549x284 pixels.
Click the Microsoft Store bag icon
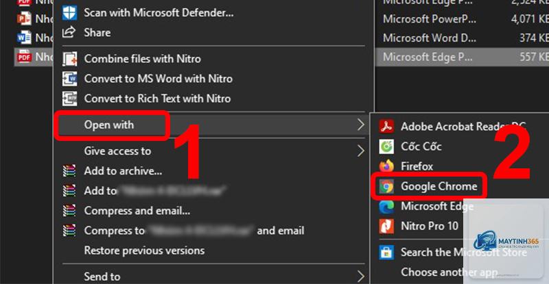click(x=386, y=253)
